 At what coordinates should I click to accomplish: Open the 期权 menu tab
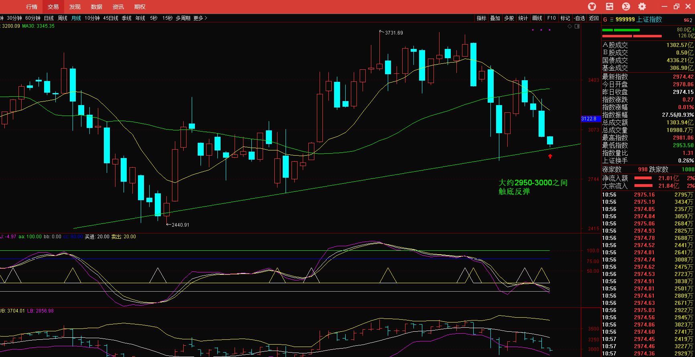coord(140,7)
